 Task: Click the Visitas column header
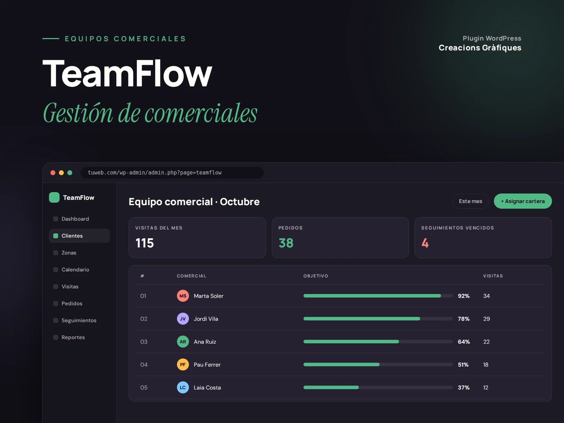coord(493,276)
